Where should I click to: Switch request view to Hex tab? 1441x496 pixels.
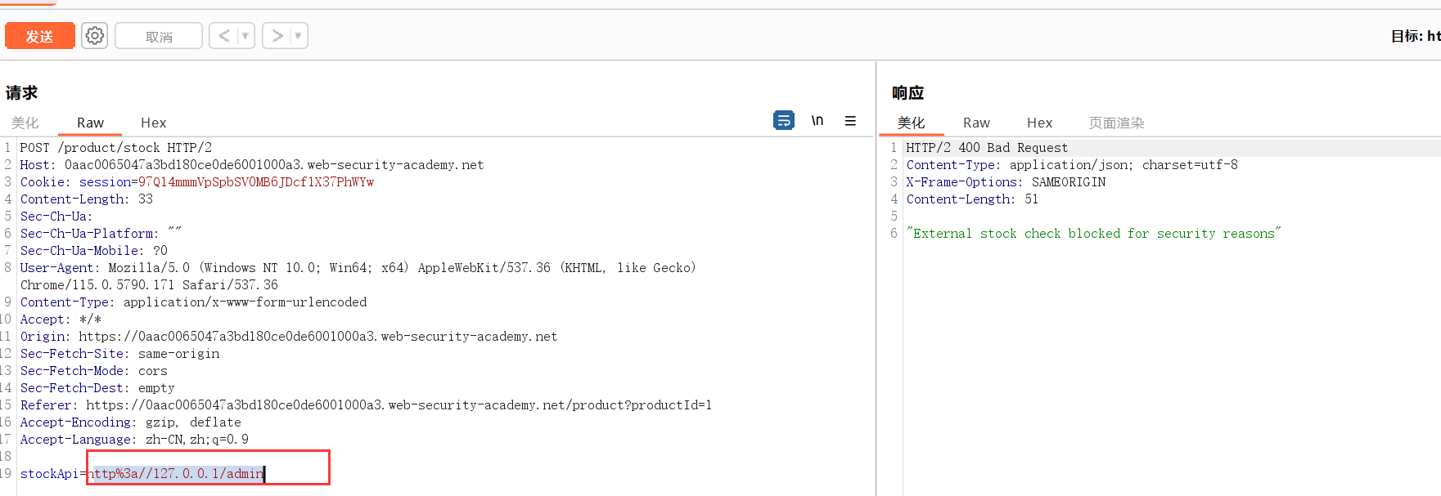(153, 123)
